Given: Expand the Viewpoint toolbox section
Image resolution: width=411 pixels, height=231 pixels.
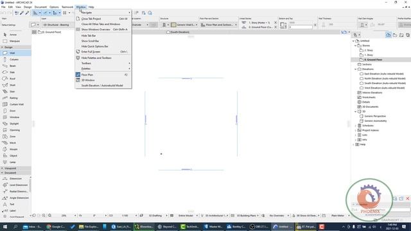Looking at the screenshot, I should tap(2, 168).
